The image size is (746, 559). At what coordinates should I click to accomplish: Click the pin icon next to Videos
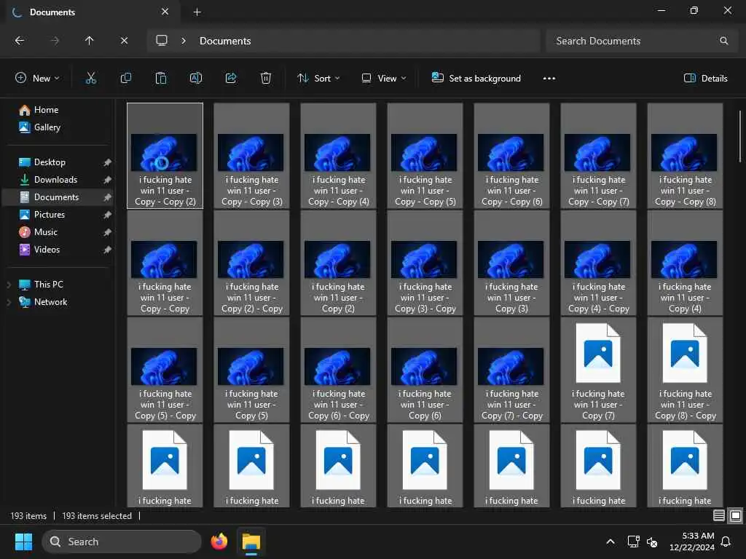[x=108, y=250]
